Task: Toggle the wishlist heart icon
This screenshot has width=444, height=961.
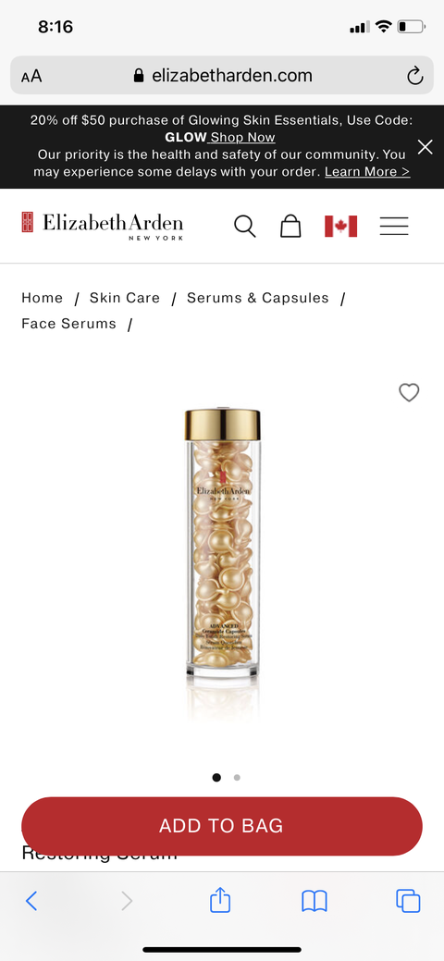Action: click(x=409, y=392)
